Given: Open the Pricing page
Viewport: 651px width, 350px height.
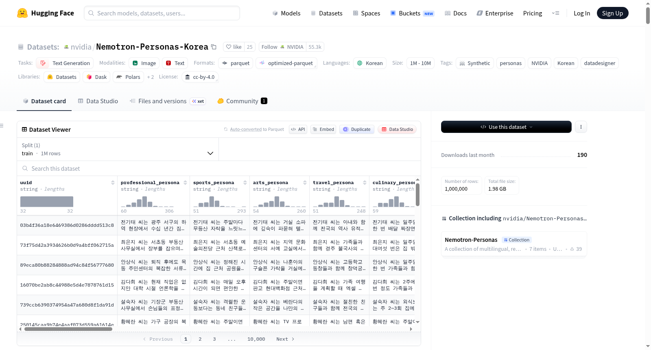Looking at the screenshot, I should click(533, 13).
